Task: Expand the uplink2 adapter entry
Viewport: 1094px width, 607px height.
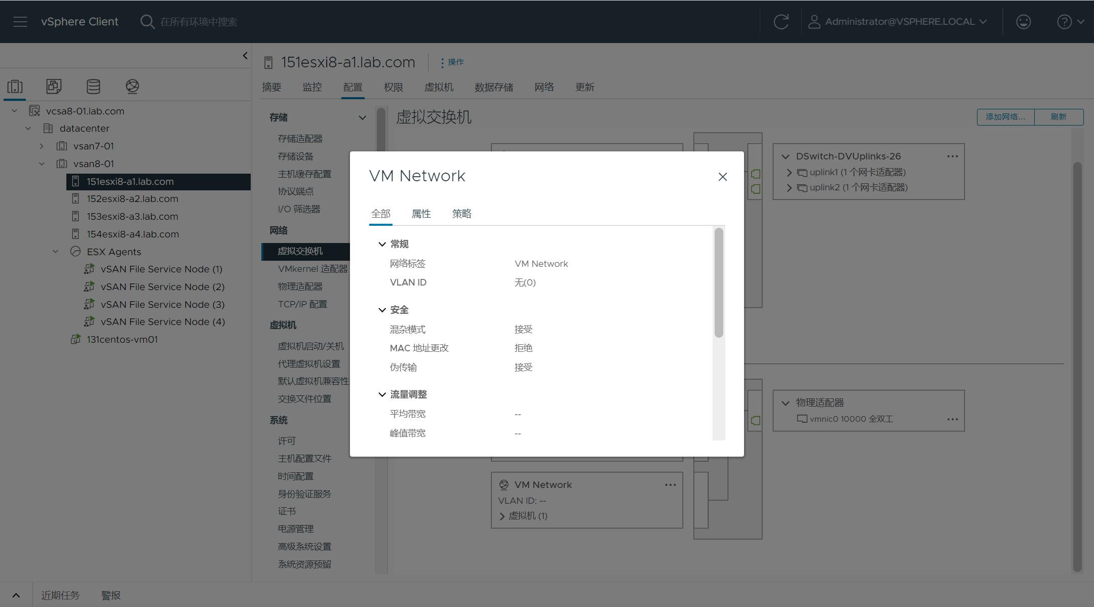Action: [789, 188]
